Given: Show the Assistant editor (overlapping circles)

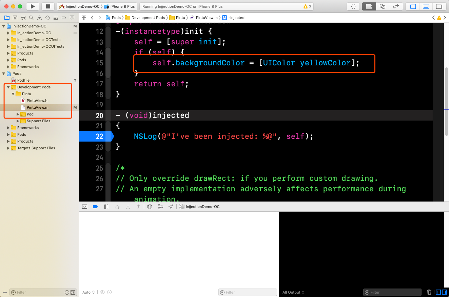Looking at the screenshot, I should tap(382, 6).
